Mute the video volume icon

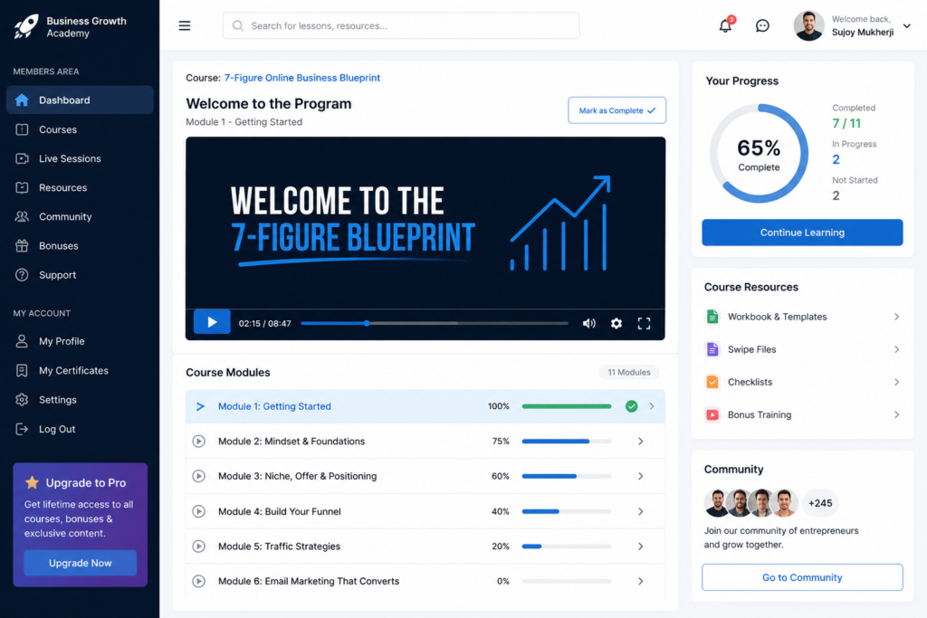[588, 323]
